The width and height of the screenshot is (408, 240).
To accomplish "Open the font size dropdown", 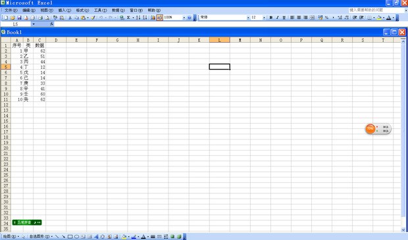I will pyautogui.click(x=264, y=17).
